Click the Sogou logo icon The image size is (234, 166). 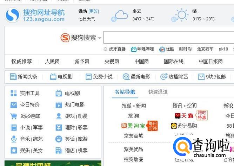click(x=12, y=15)
